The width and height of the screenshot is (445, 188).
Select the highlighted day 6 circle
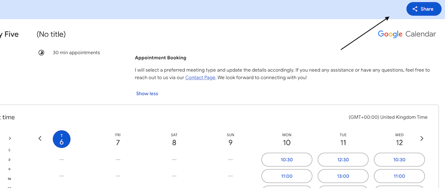61,139
